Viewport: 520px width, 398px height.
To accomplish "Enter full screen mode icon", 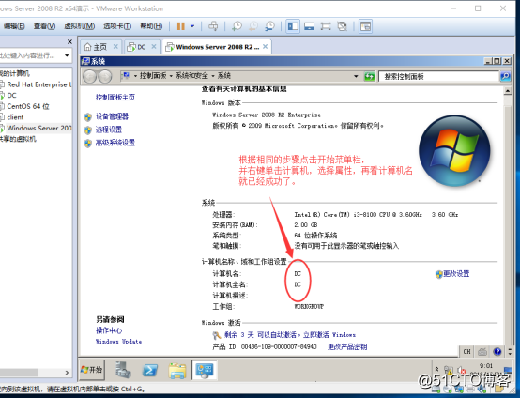I will (326, 26).
